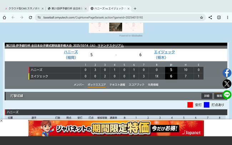The height and width of the screenshot is (145, 232).
Task: Open the tab switcher showing 3 tabs
Action: pos(219,17)
